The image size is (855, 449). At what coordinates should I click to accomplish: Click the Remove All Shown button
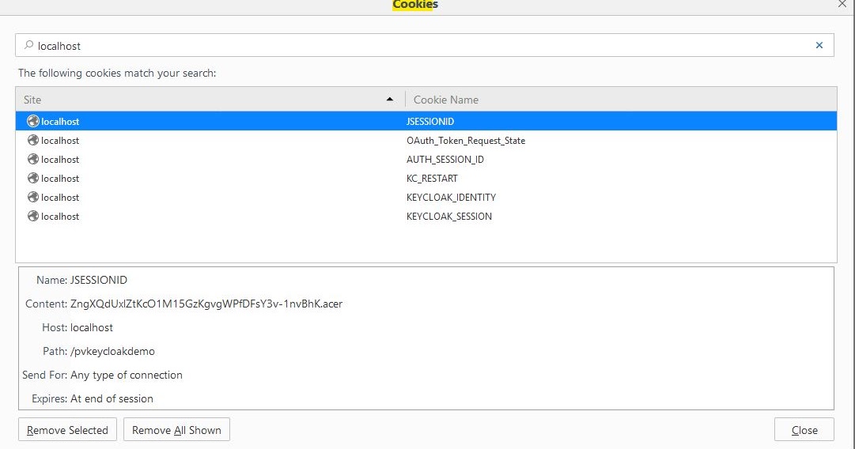pyautogui.click(x=176, y=430)
